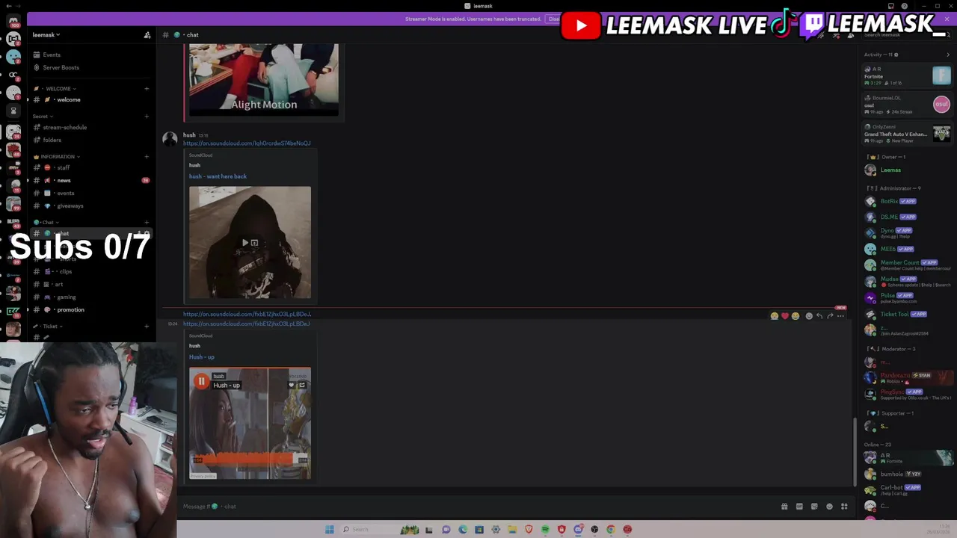Open the art channel
This screenshot has width=957, height=538.
click(x=92, y=284)
